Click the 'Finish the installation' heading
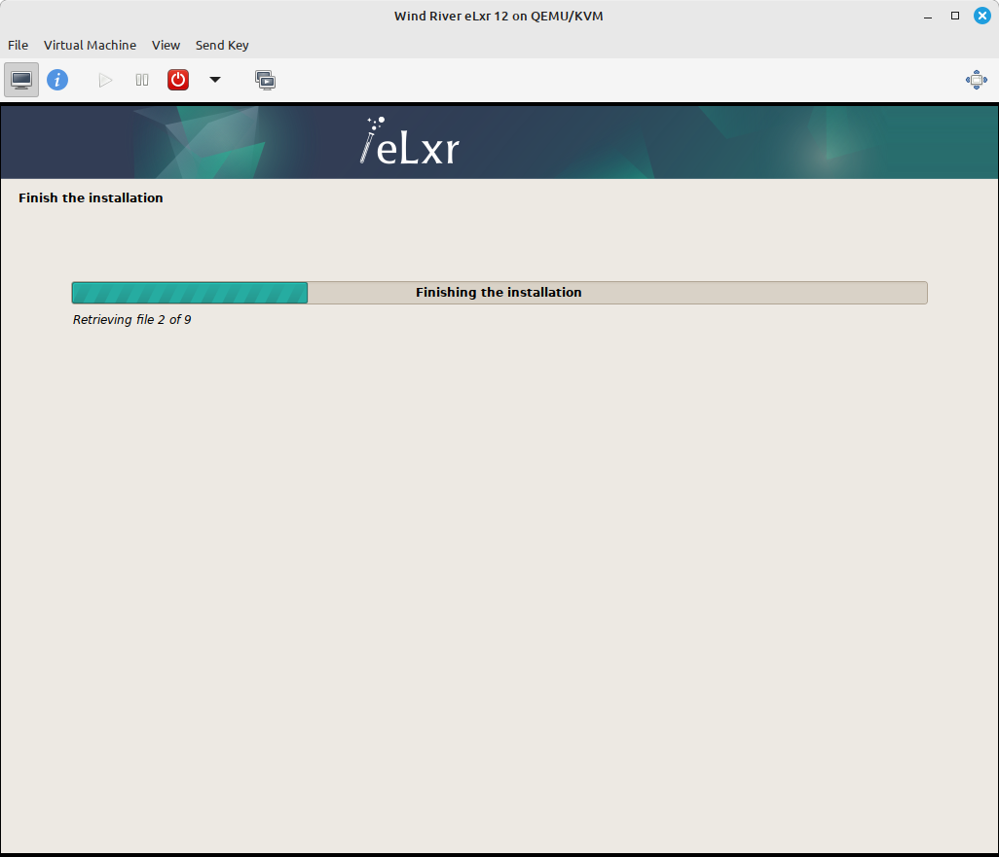 coord(91,197)
